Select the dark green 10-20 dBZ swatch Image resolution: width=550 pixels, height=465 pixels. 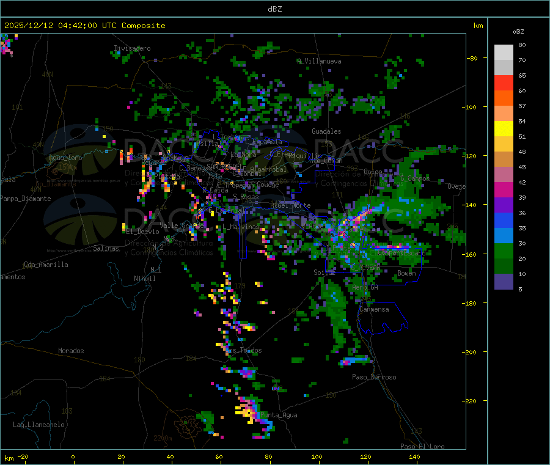pyautogui.click(x=504, y=266)
